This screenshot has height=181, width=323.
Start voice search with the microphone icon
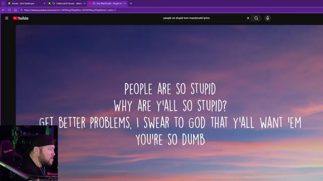pyautogui.click(x=268, y=18)
